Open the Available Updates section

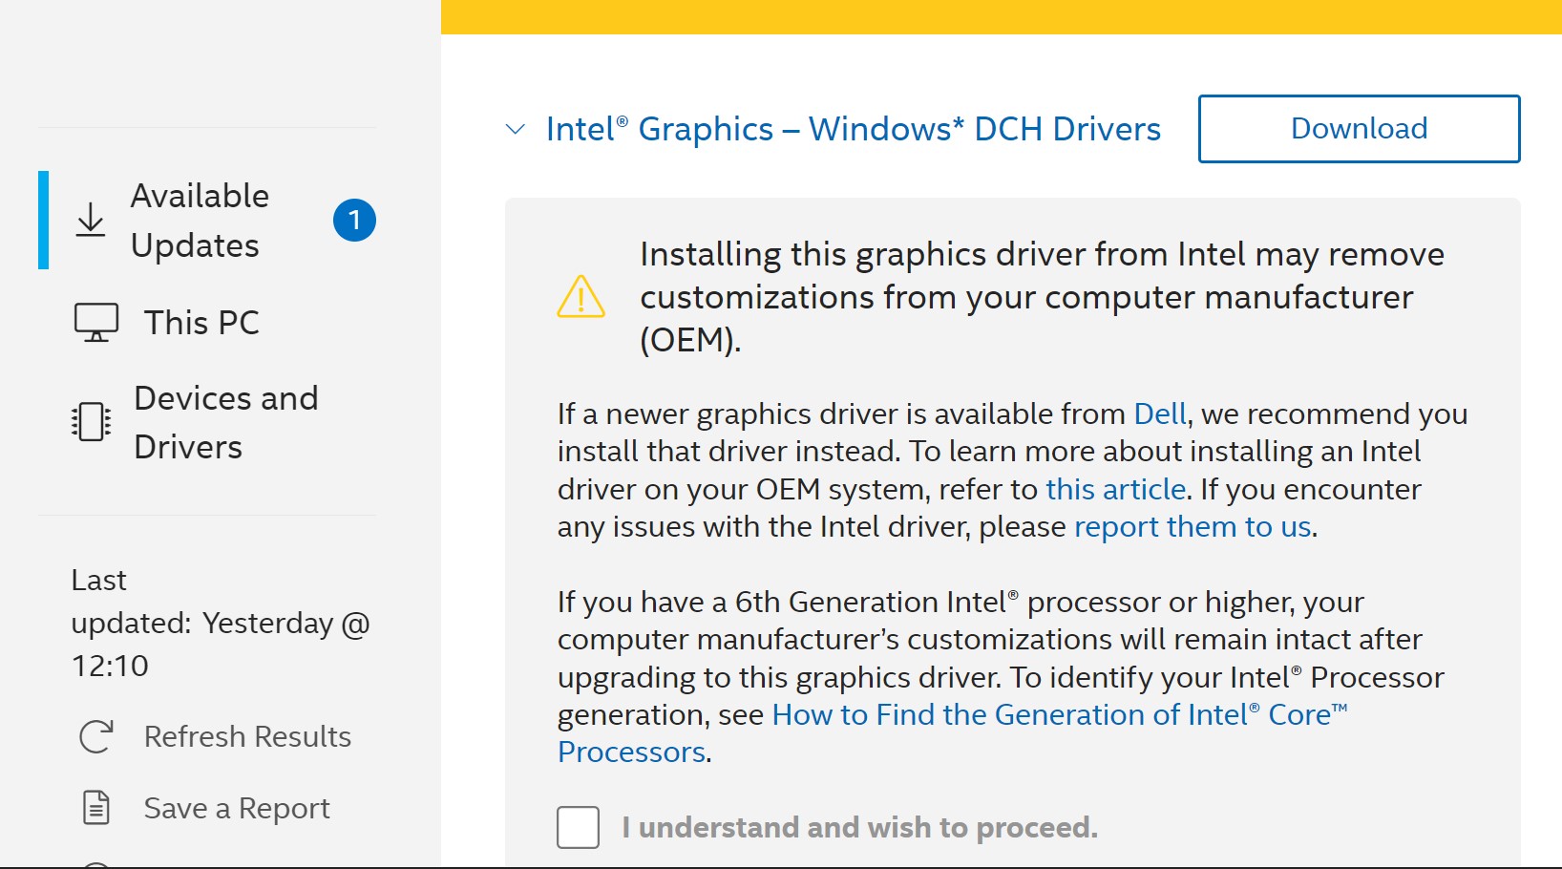point(200,220)
